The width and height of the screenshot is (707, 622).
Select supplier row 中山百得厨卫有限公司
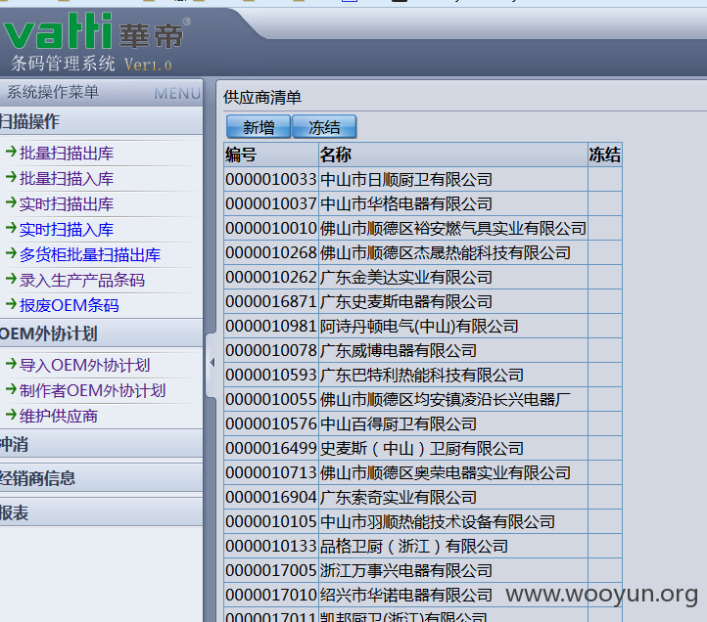tap(423, 423)
